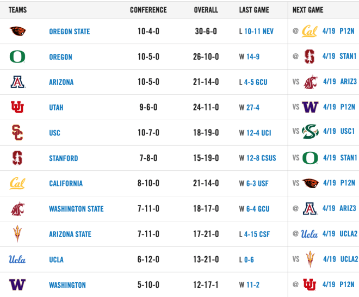Screen dimensions: 359x297
Task: Open the California team link
Action: coord(66,183)
